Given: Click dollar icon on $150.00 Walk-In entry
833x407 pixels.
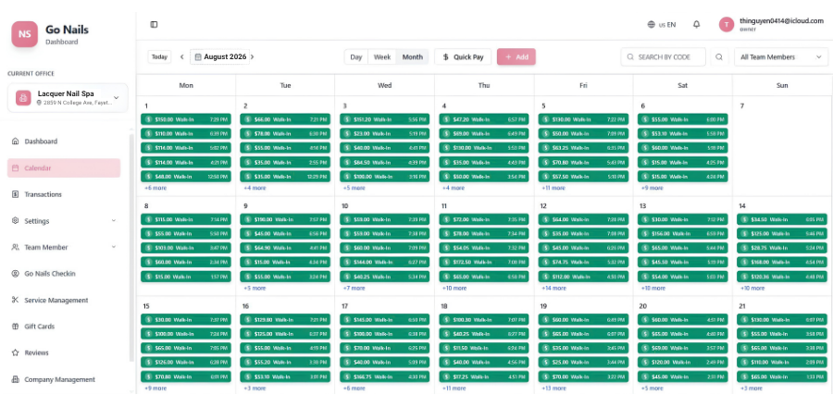Looking at the screenshot, I should point(148,119).
